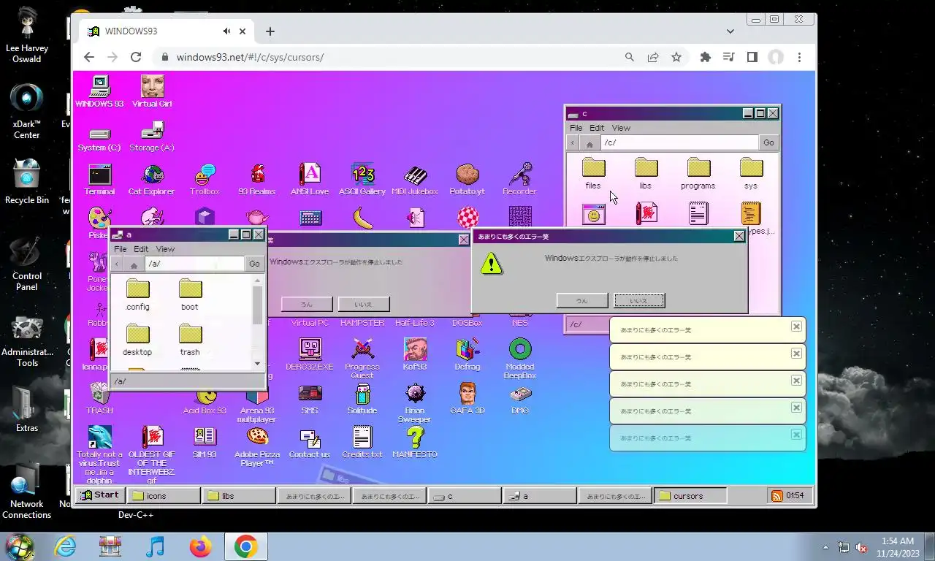Open the Recorder microphone icon
Screen dimensions: 935x561
[x=520, y=180]
